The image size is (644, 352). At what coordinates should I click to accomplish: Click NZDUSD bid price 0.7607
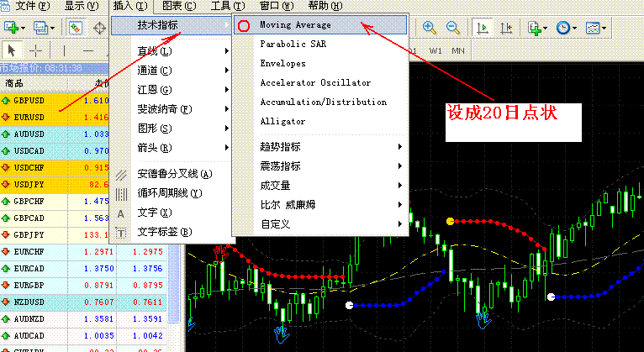click(98, 302)
